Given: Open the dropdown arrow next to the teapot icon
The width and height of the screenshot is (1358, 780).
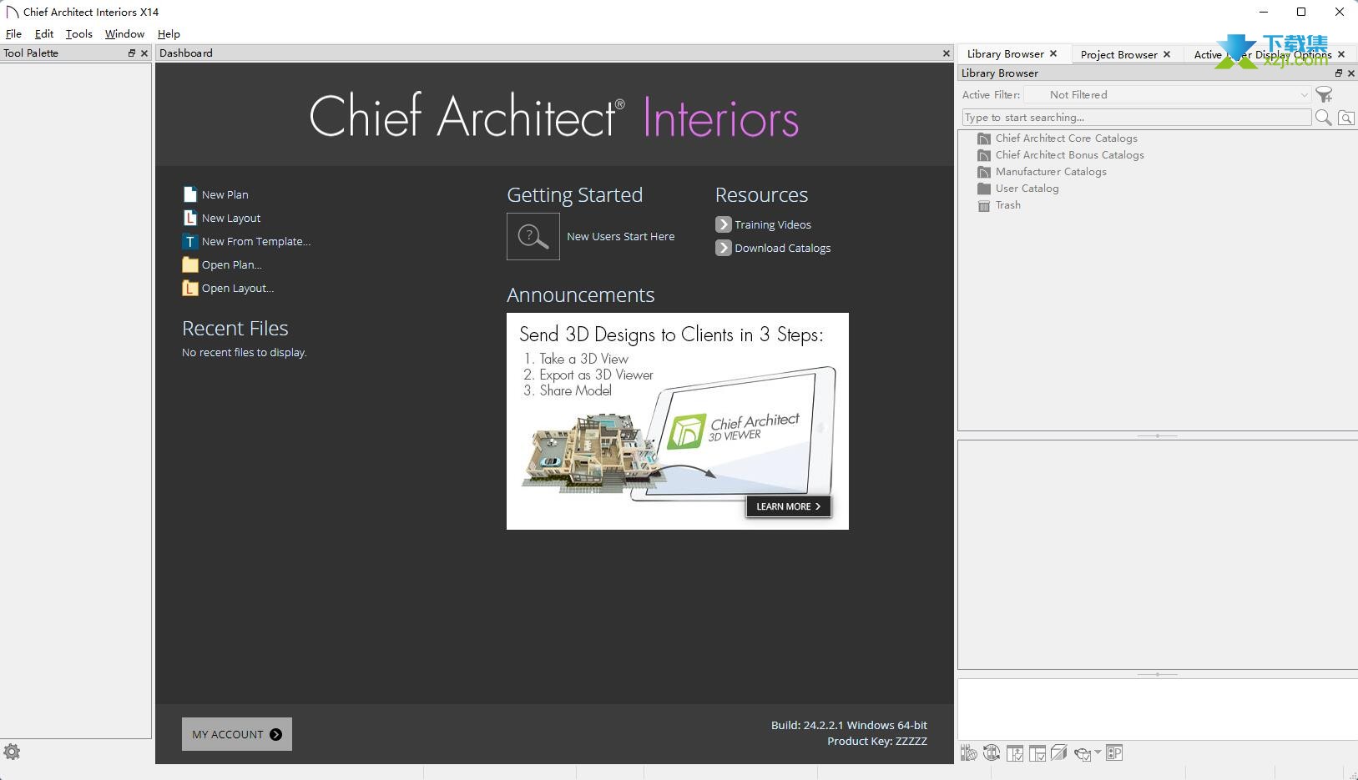Looking at the screenshot, I should 1098,752.
